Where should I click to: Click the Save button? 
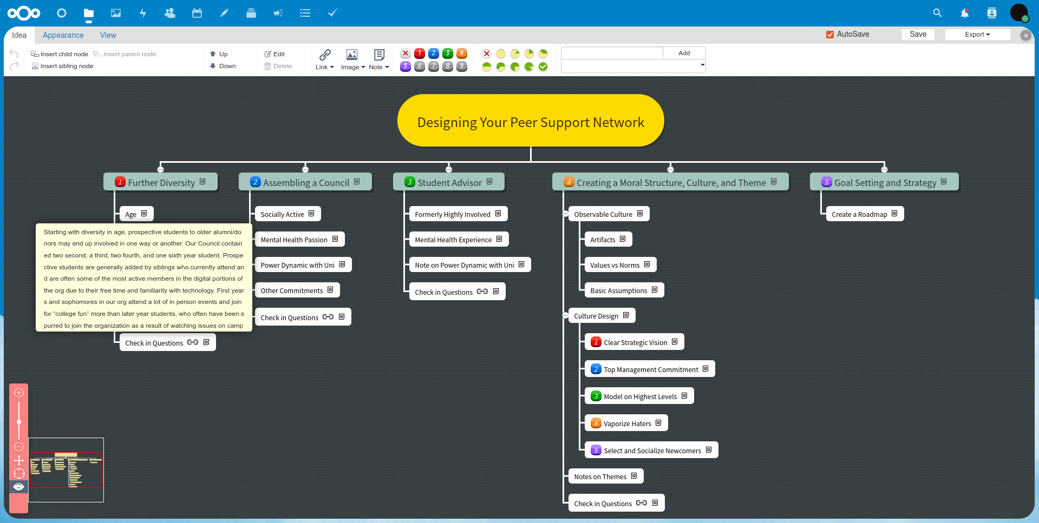pos(918,35)
